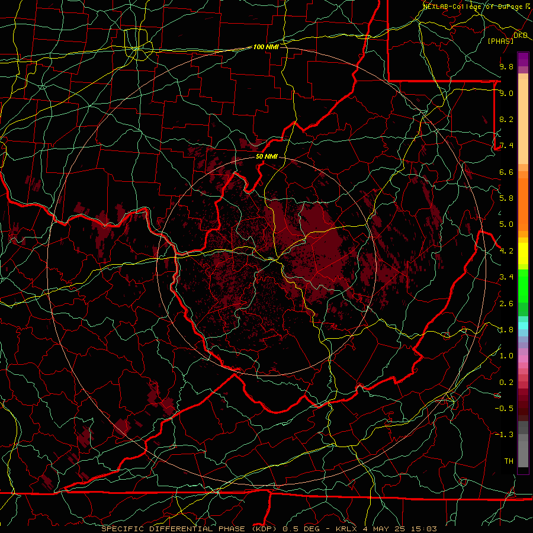Click the 5.8 legend value
This screenshot has width=533, height=533.
(x=506, y=198)
